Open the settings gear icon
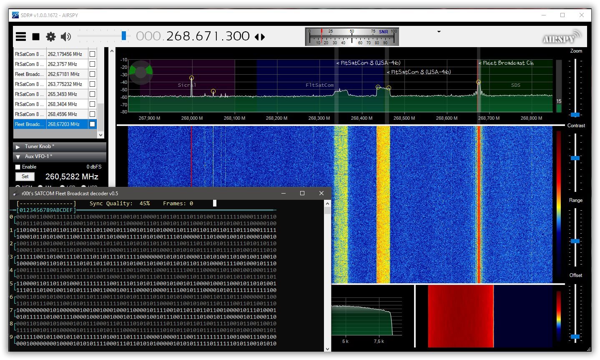Viewport: 600px width, 360px height. click(x=50, y=36)
